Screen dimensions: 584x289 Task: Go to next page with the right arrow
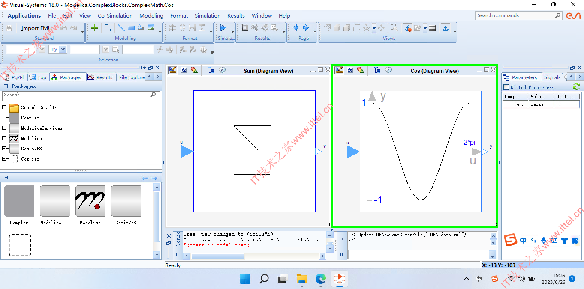(306, 28)
